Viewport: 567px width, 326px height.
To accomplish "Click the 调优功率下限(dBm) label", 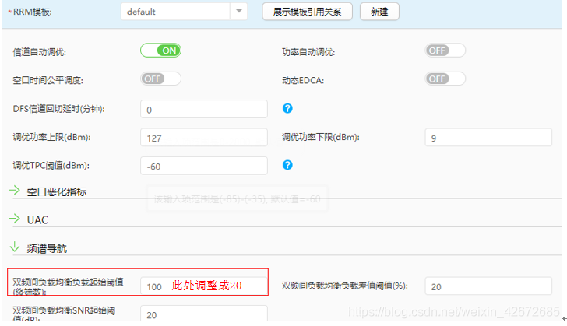I will click(x=321, y=138).
